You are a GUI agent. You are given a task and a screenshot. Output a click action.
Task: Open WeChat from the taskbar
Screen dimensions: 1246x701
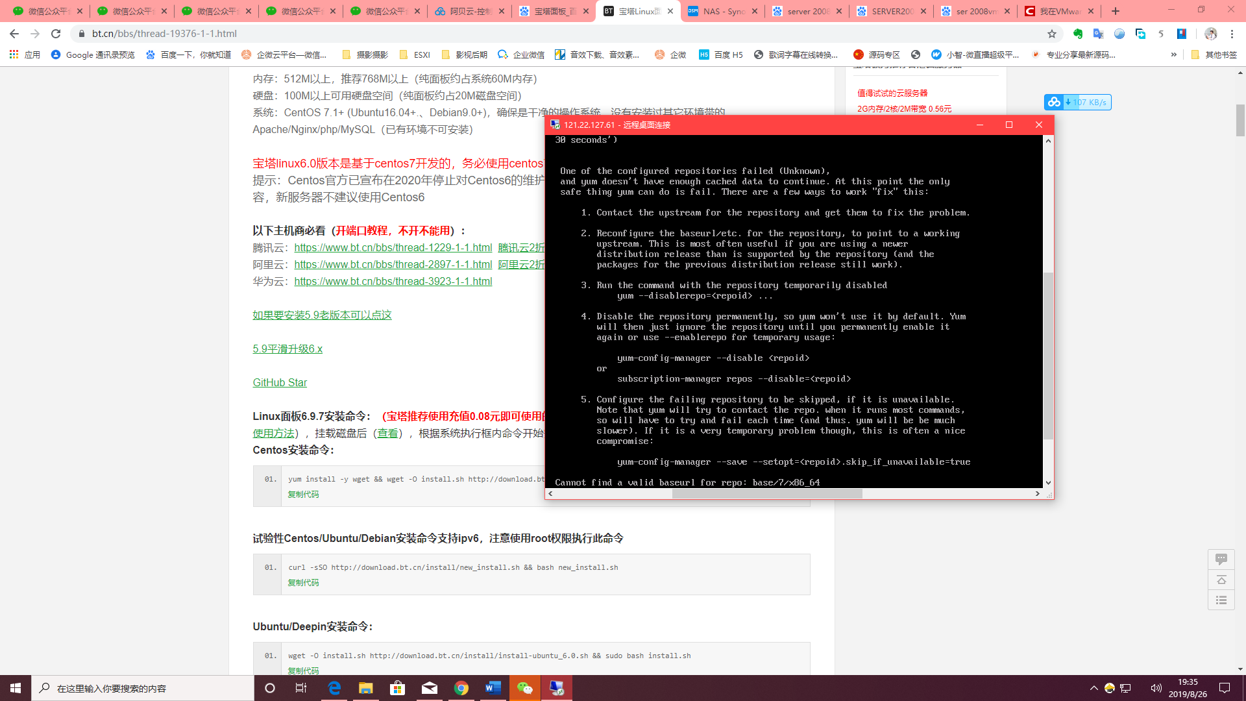tap(525, 688)
